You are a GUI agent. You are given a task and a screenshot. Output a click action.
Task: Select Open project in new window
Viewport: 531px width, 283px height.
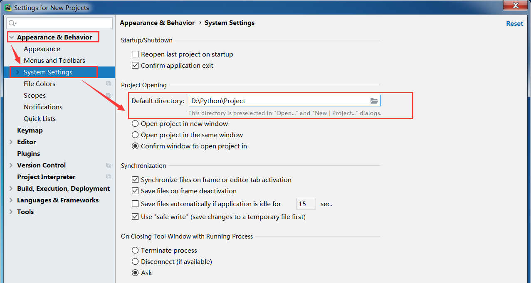click(x=135, y=124)
